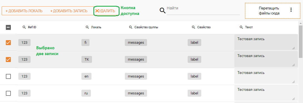Screen dimensions: 303x103
Task: Click the search icon by Текст header
Action: tap(241, 27)
